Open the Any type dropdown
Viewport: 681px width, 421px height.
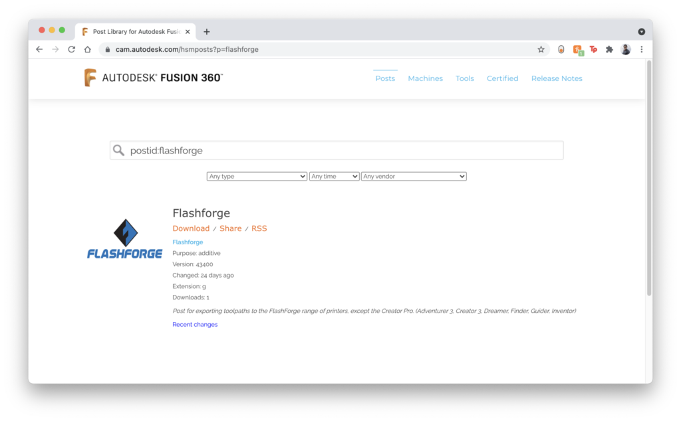(257, 176)
